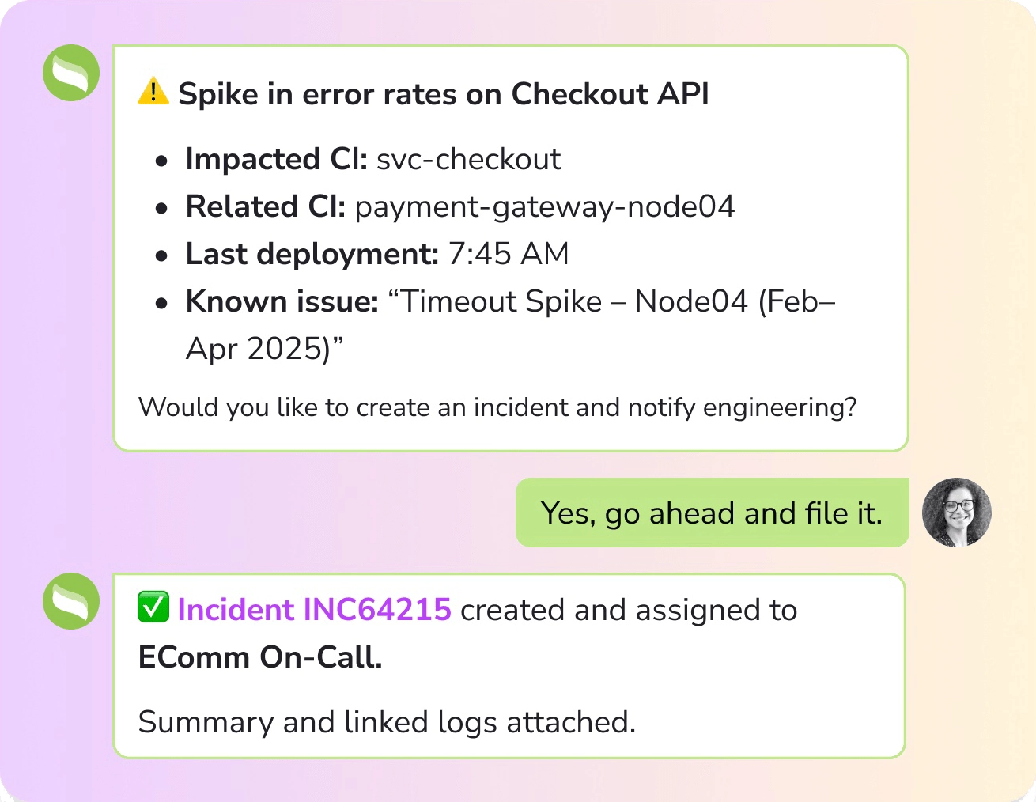Click the "Last deployment:" label
The height and width of the screenshot is (802, 1036).
(312, 254)
